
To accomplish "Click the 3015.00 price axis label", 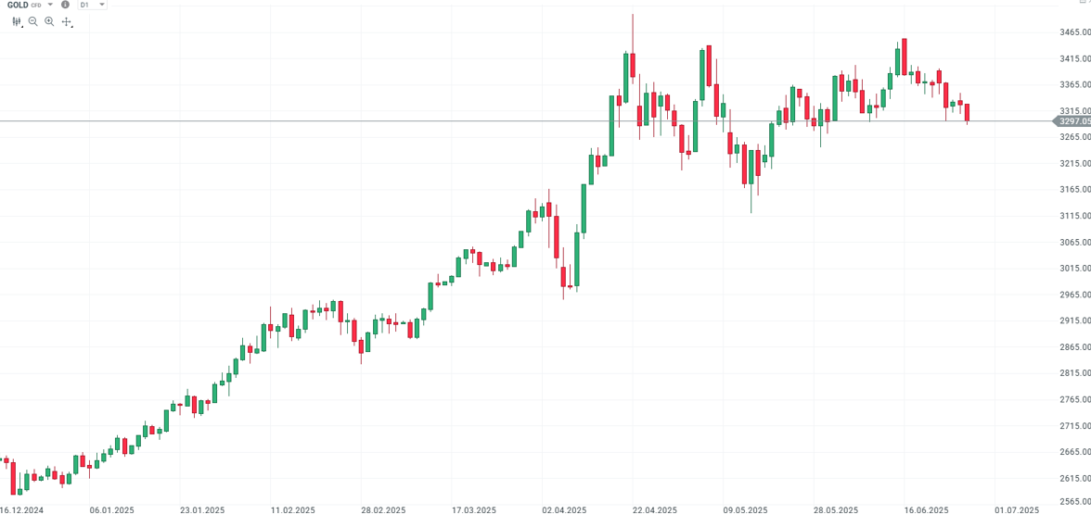I will (x=1075, y=269).
